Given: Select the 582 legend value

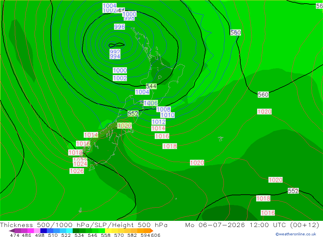Looking at the screenshot, I should (132, 235).
